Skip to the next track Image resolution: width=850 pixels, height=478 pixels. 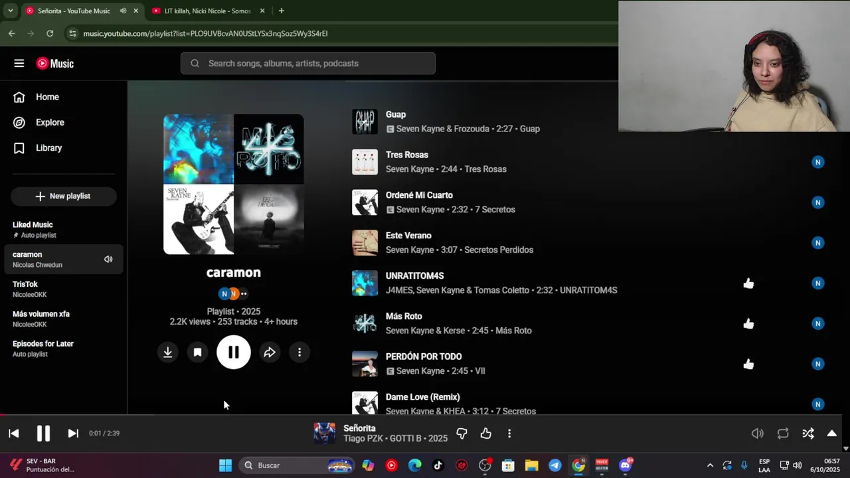(x=73, y=433)
